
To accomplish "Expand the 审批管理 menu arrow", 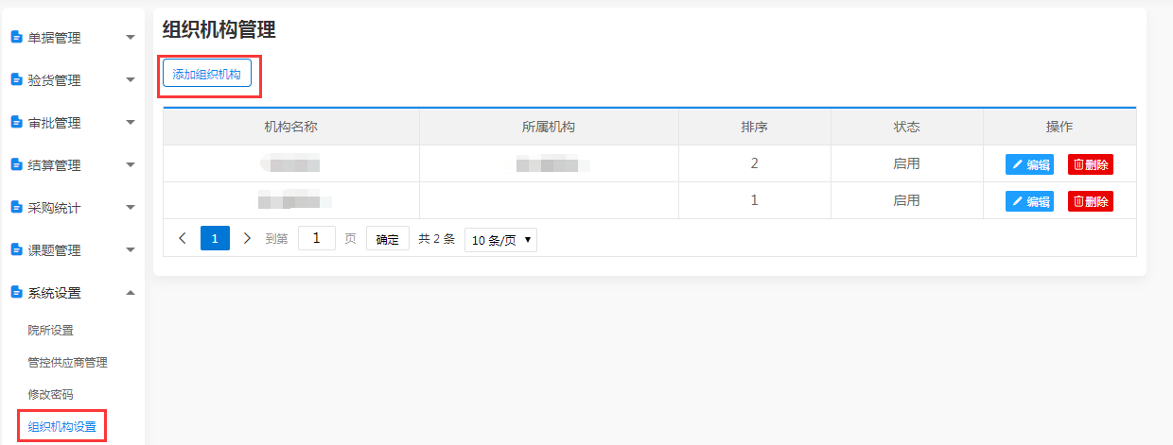I will click(131, 123).
